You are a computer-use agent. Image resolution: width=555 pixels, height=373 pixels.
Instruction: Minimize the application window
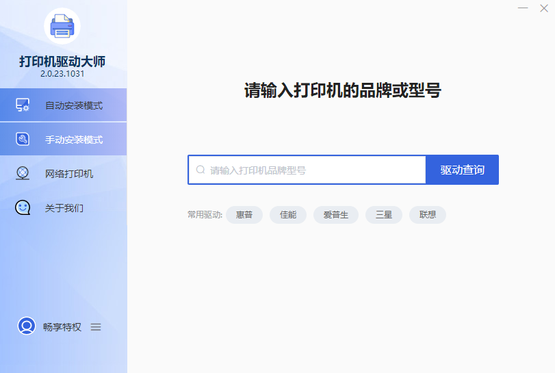point(524,8)
